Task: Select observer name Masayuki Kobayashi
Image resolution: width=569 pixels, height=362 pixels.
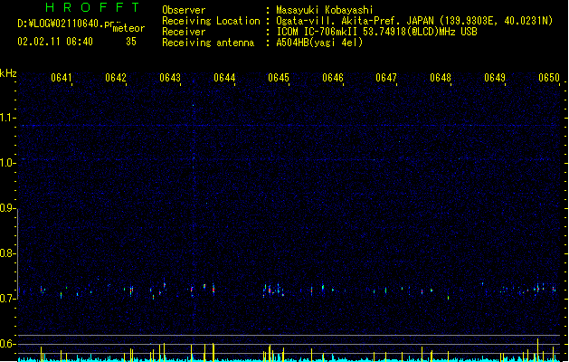Action: point(325,10)
